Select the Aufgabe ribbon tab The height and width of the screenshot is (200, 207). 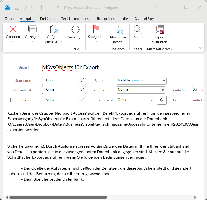[27, 19]
